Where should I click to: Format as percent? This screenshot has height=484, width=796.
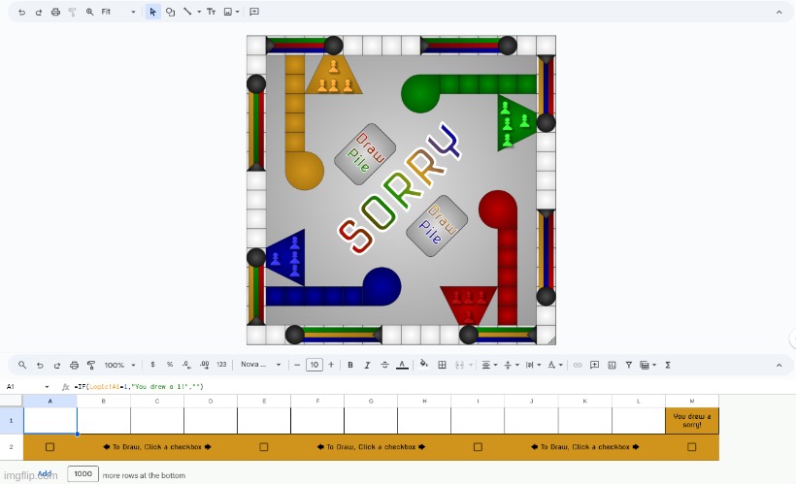(x=170, y=365)
